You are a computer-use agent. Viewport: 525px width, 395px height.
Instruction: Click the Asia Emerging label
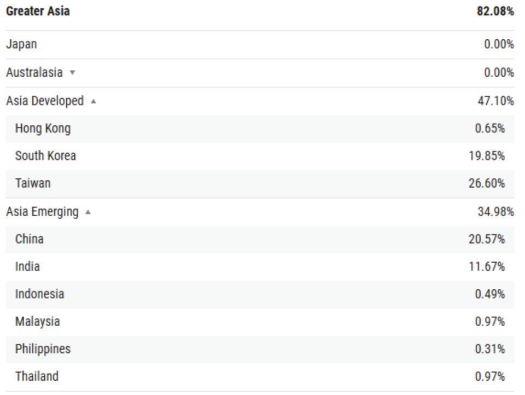(43, 212)
